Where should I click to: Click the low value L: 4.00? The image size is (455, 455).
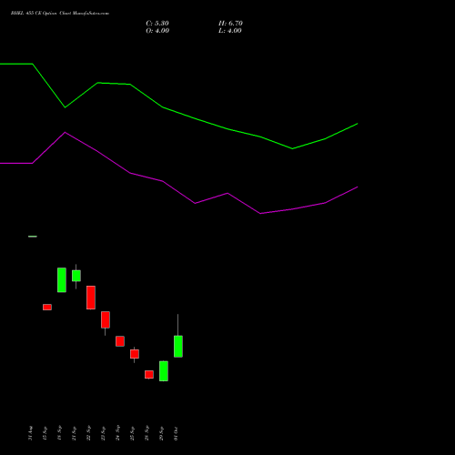(x=230, y=31)
